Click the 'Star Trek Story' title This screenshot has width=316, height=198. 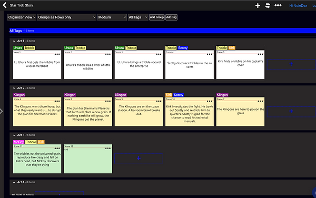22,5
